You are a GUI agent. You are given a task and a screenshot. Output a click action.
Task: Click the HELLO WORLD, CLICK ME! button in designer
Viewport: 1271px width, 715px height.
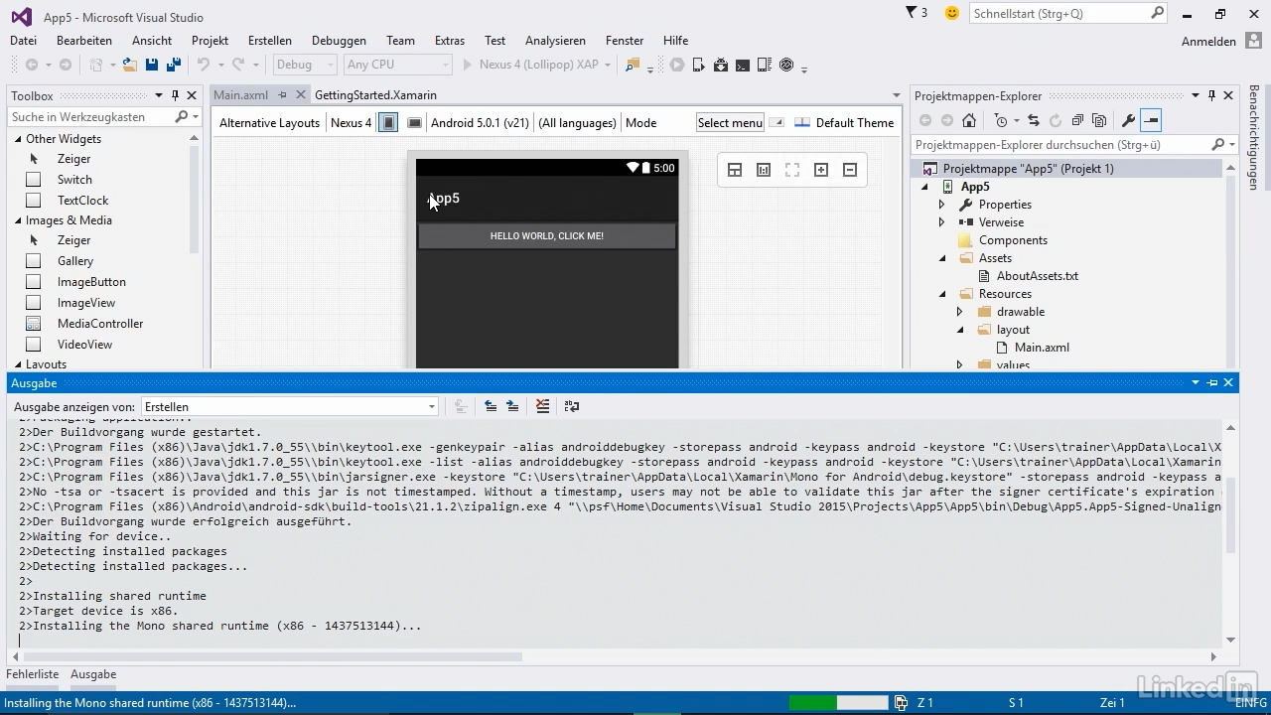[547, 236]
